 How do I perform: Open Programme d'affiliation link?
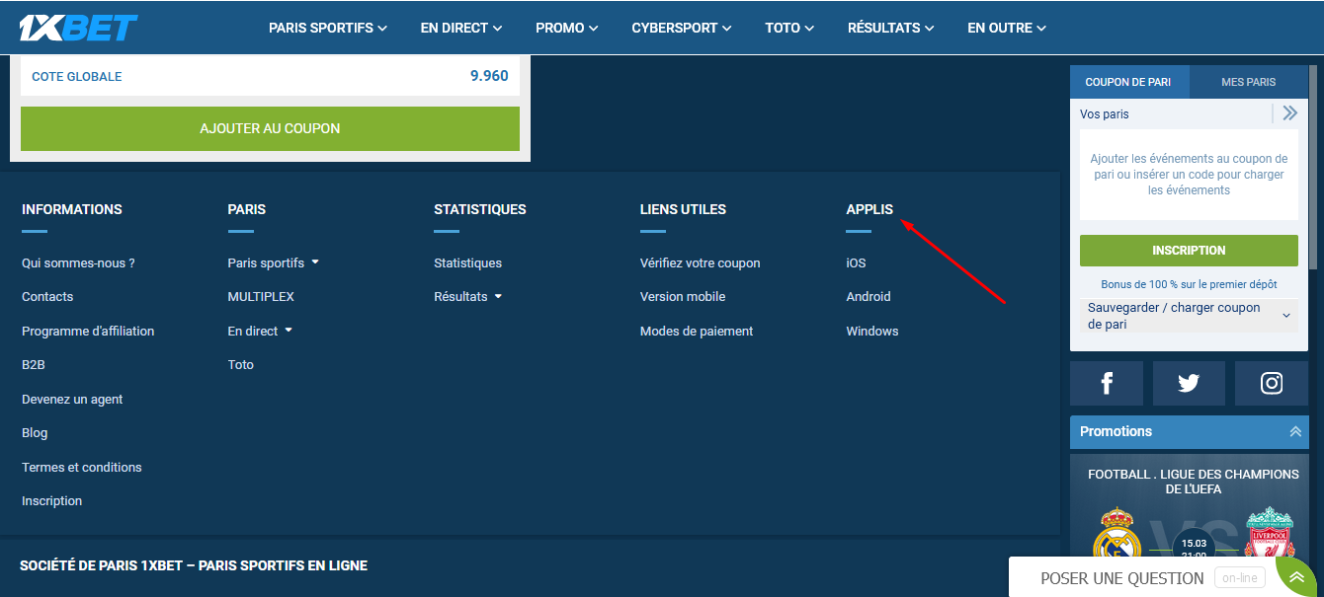point(88,332)
